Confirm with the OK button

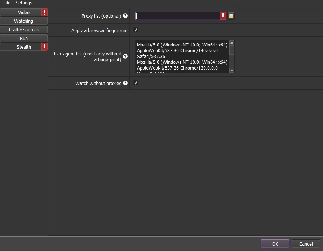click(275, 244)
